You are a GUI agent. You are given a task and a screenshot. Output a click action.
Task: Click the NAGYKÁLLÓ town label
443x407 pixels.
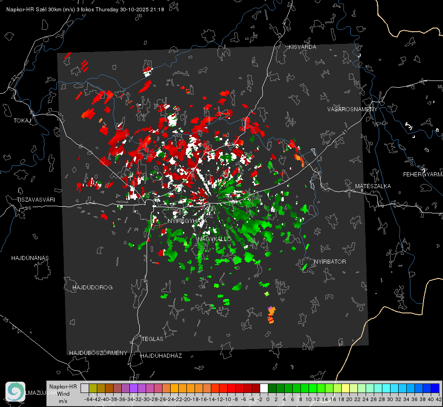[214, 239]
